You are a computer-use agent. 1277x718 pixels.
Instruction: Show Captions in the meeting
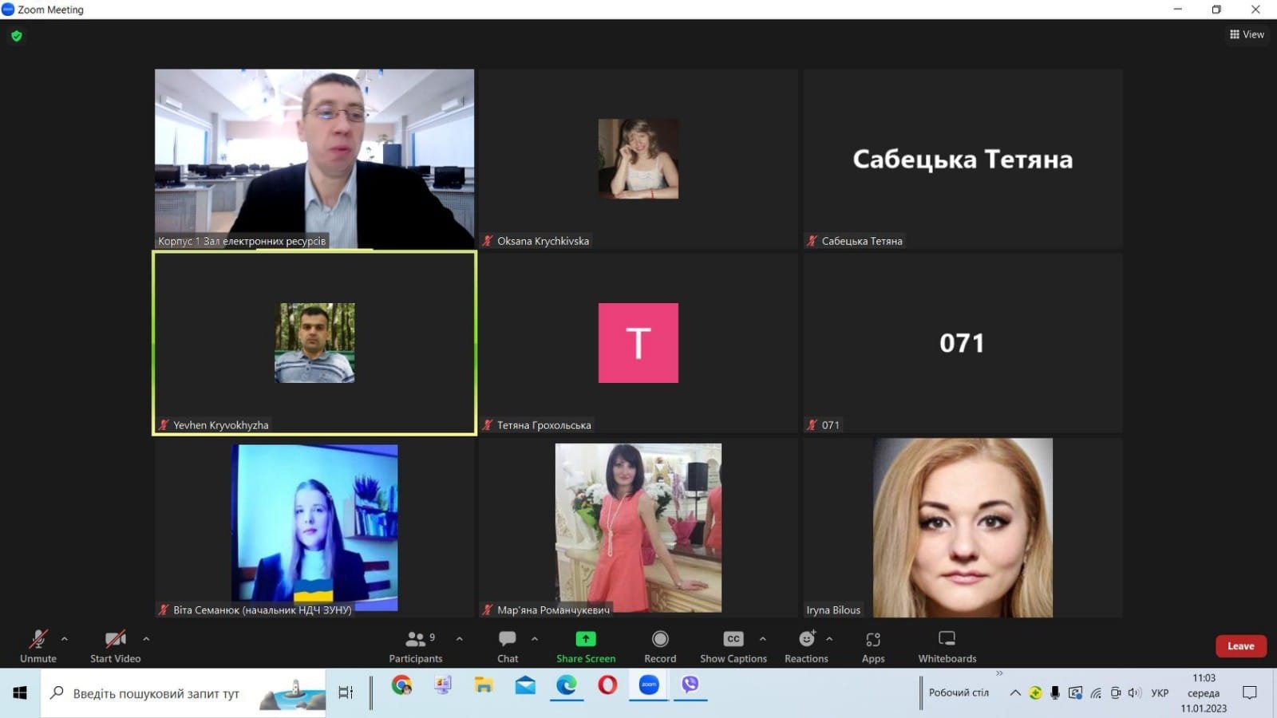pos(733,646)
